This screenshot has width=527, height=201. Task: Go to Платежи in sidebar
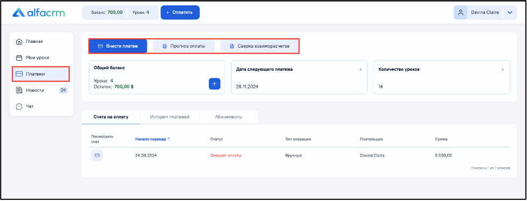click(x=41, y=74)
